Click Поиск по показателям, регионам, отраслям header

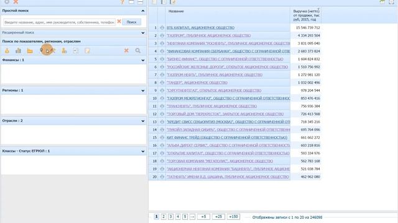coord(42,42)
